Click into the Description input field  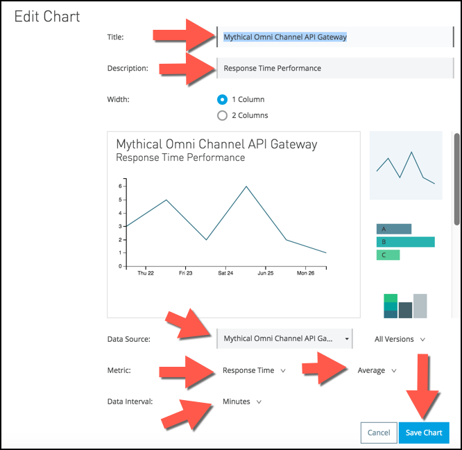click(335, 68)
